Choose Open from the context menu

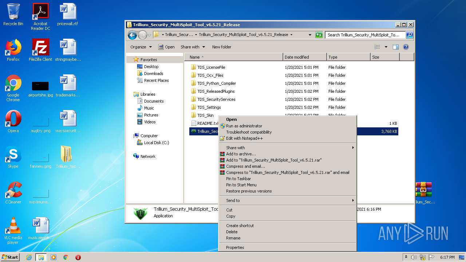tap(287, 119)
